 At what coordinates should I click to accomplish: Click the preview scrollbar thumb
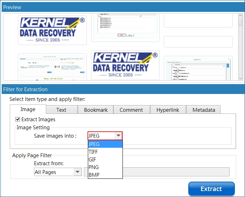(240, 23)
